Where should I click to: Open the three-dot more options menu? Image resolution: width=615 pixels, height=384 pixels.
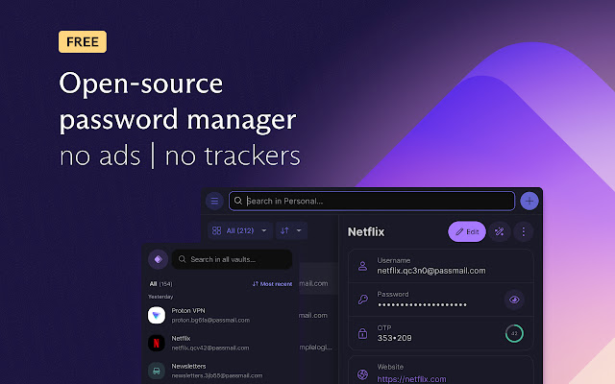click(x=523, y=231)
